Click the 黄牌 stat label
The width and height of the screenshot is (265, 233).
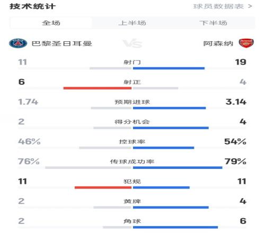click(x=132, y=201)
